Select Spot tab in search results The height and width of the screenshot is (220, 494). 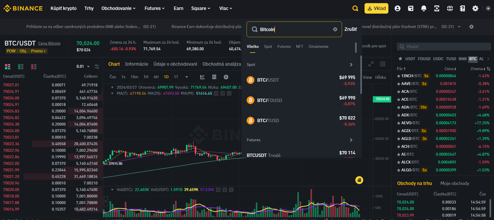pos(268,47)
